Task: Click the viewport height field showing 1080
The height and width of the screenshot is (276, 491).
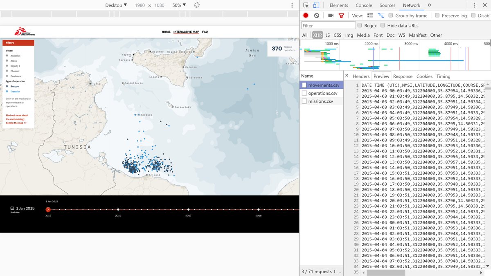Action: 159,5
